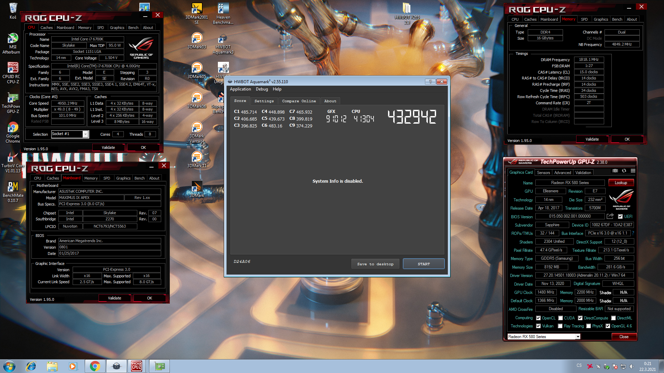Open the Advanced tab in GPU-Z
664x373 pixels.
pyautogui.click(x=563, y=173)
